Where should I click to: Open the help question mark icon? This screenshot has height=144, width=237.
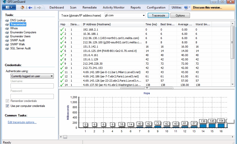[186, 7]
